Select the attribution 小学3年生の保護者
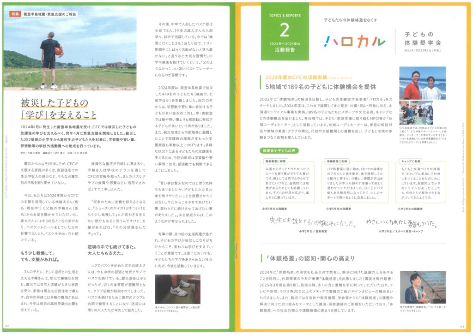Image resolution: width=473 pixels, height=334 pixels. pos(410,209)
